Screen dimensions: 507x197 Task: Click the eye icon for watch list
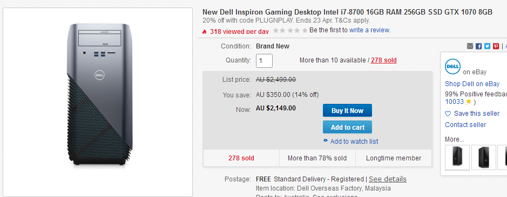point(326,141)
